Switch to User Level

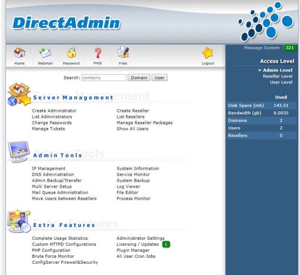pyautogui.click(x=282, y=82)
